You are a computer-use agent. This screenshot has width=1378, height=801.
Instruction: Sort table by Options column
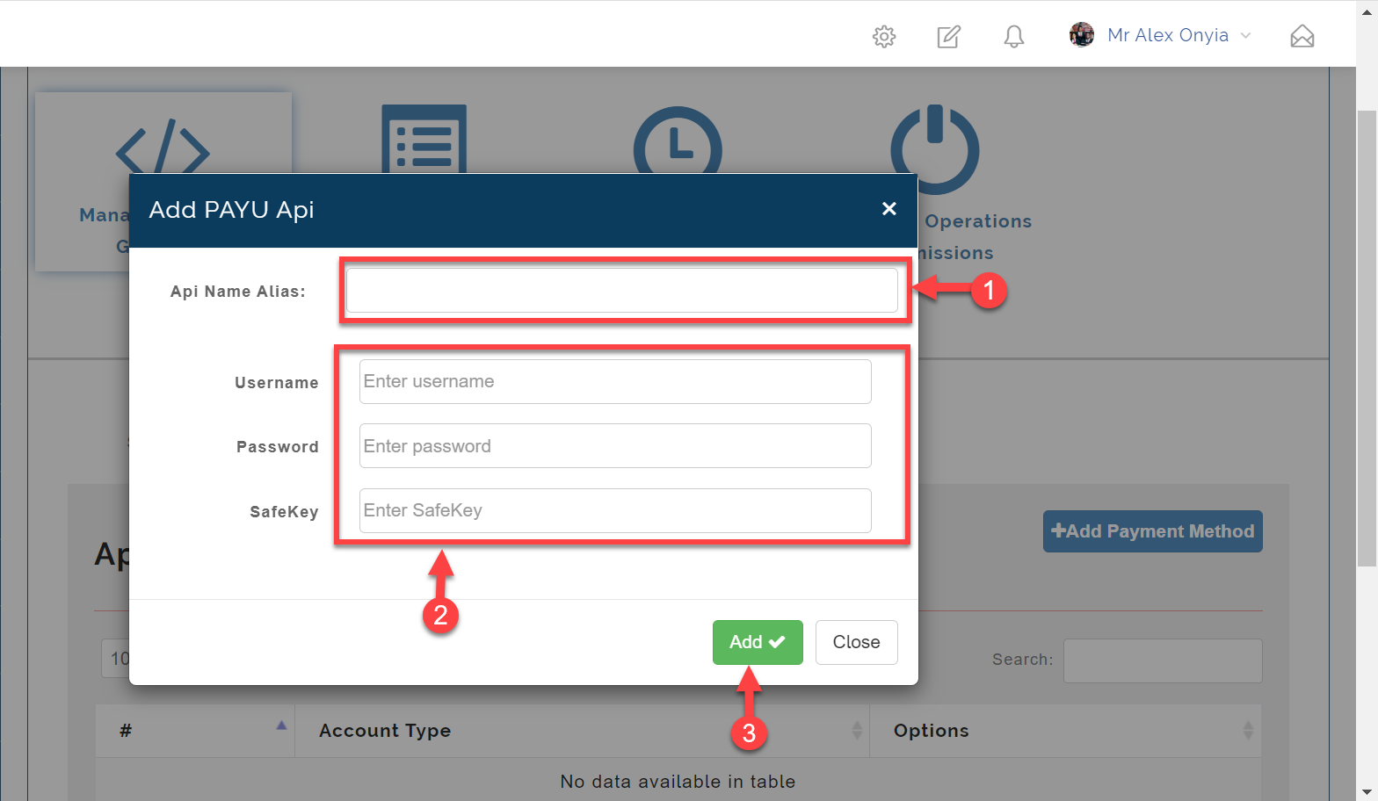pyautogui.click(x=1065, y=731)
